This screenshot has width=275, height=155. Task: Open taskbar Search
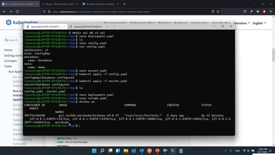click(102, 151)
